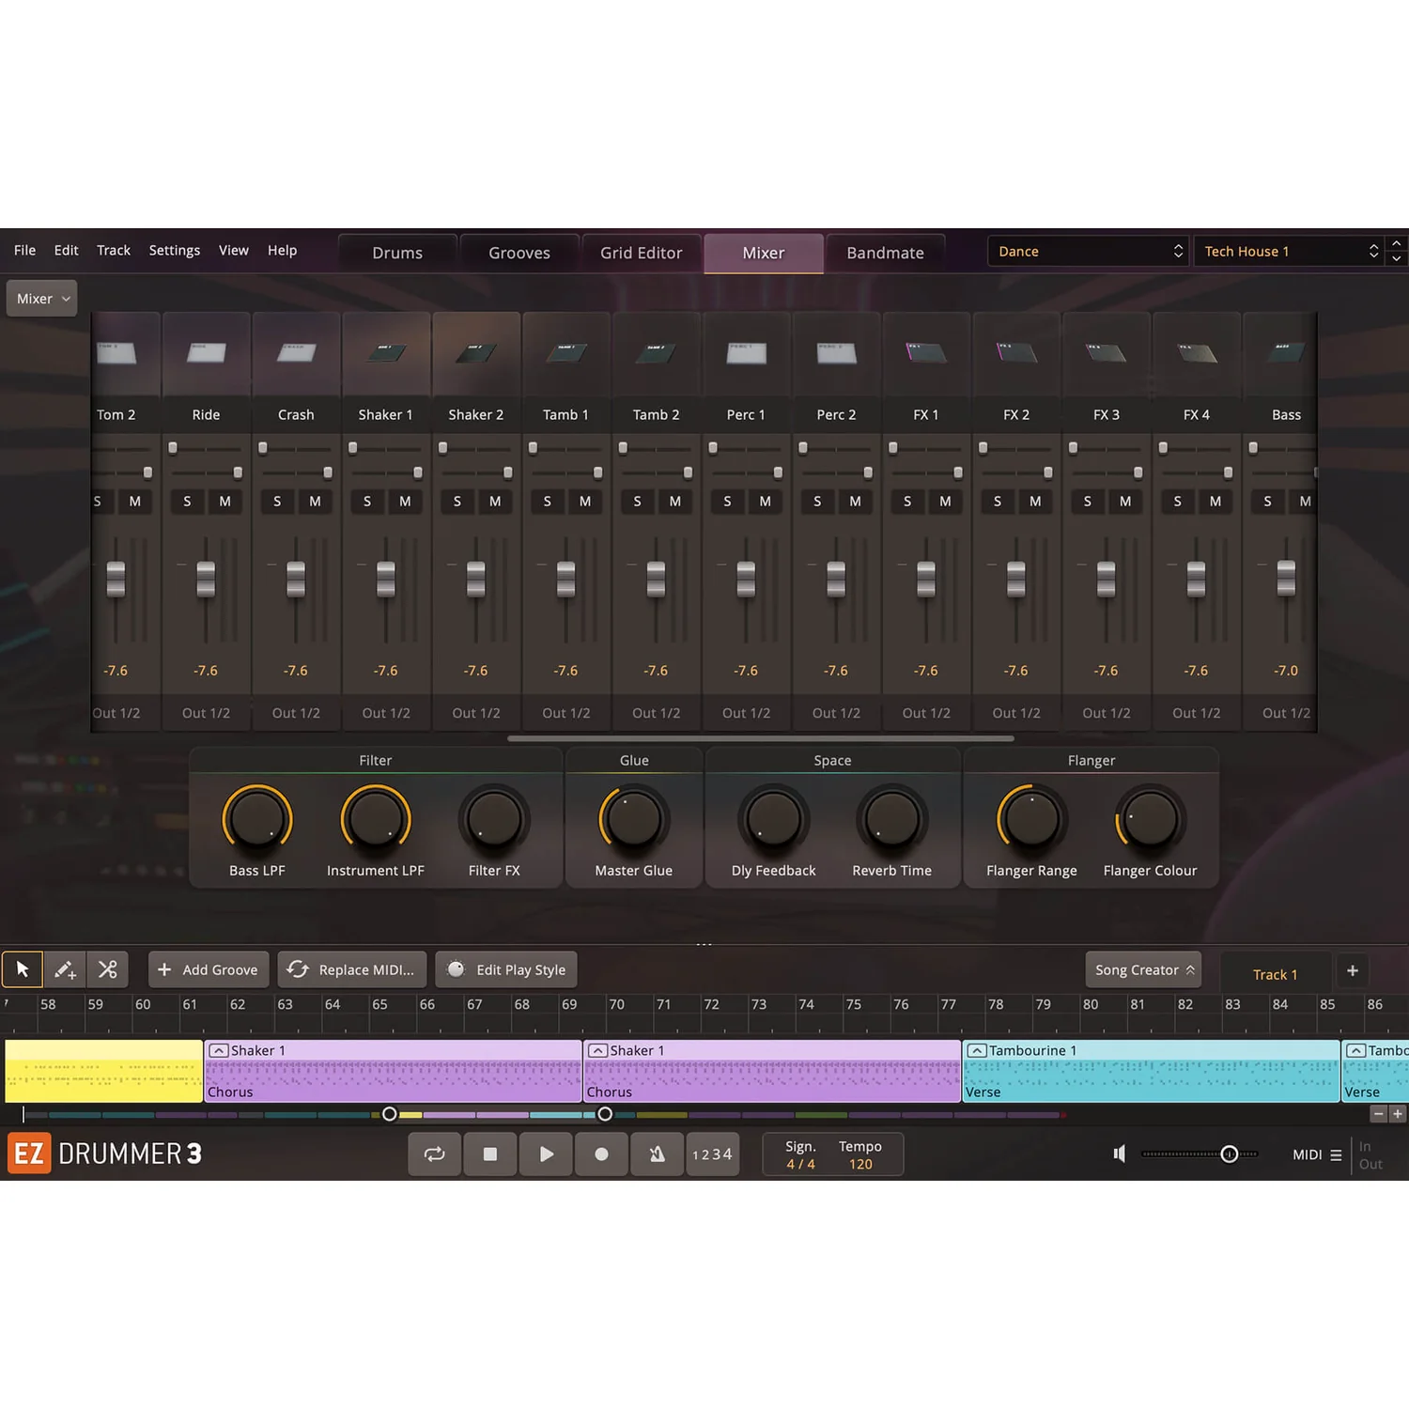Toggle loop playback
Image resolution: width=1409 pixels, height=1409 pixels.
click(x=434, y=1154)
